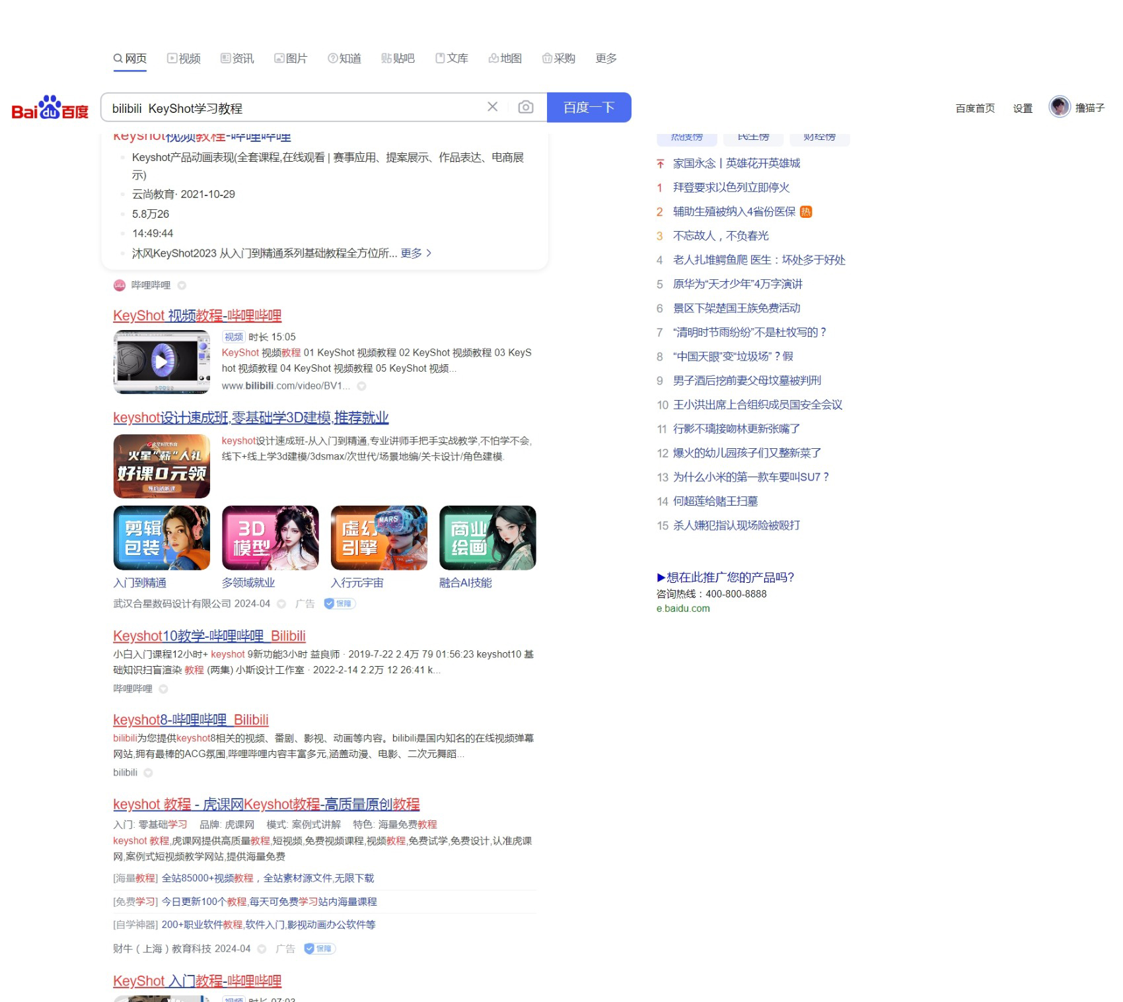Open hot search 拜登要求以色列立即停火
Viewport: 1123px width, 1002px height.
731,187
